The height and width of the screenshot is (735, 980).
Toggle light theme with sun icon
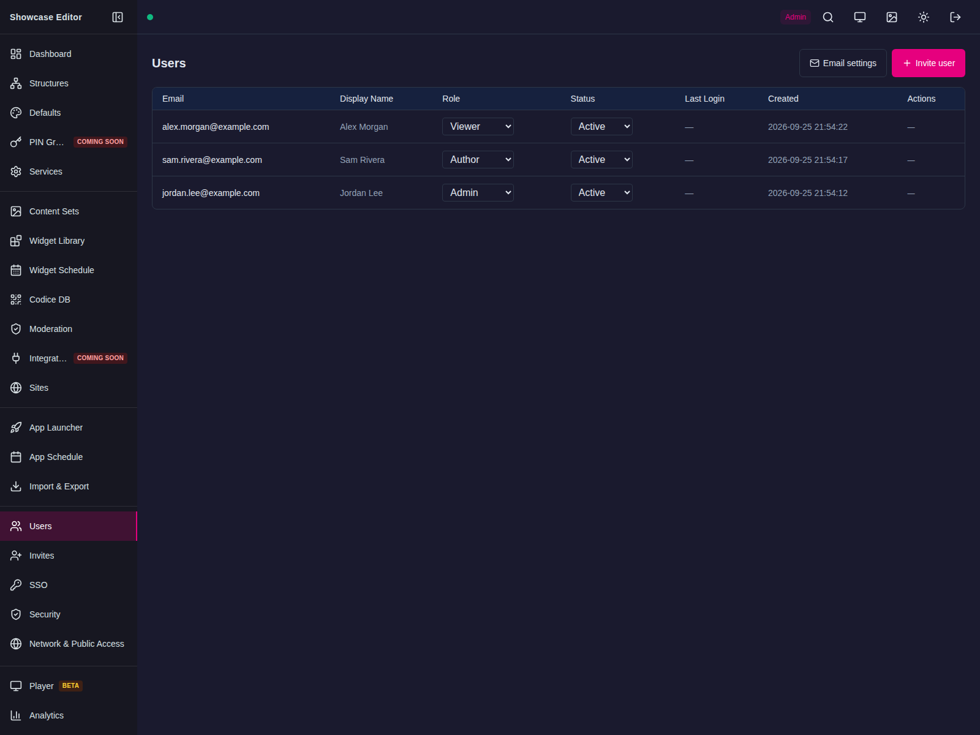tap(924, 17)
